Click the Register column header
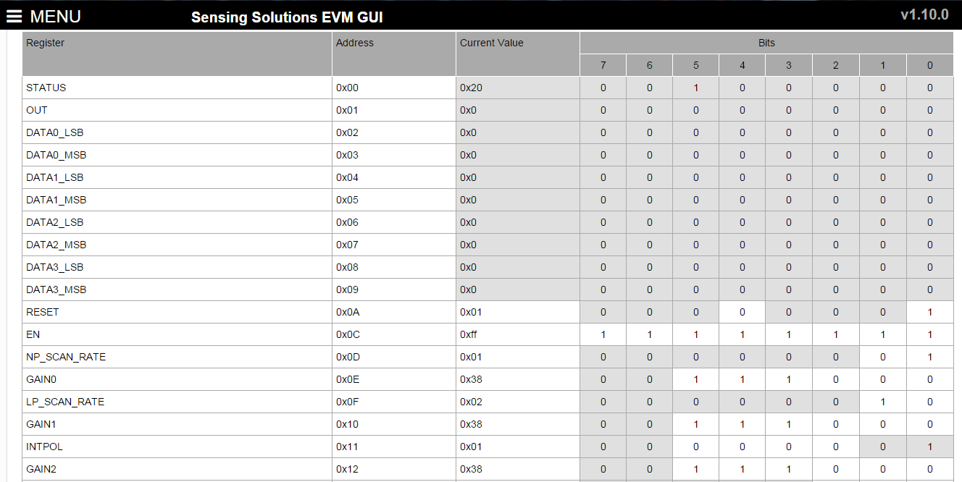The width and height of the screenshot is (962, 482). [x=45, y=43]
